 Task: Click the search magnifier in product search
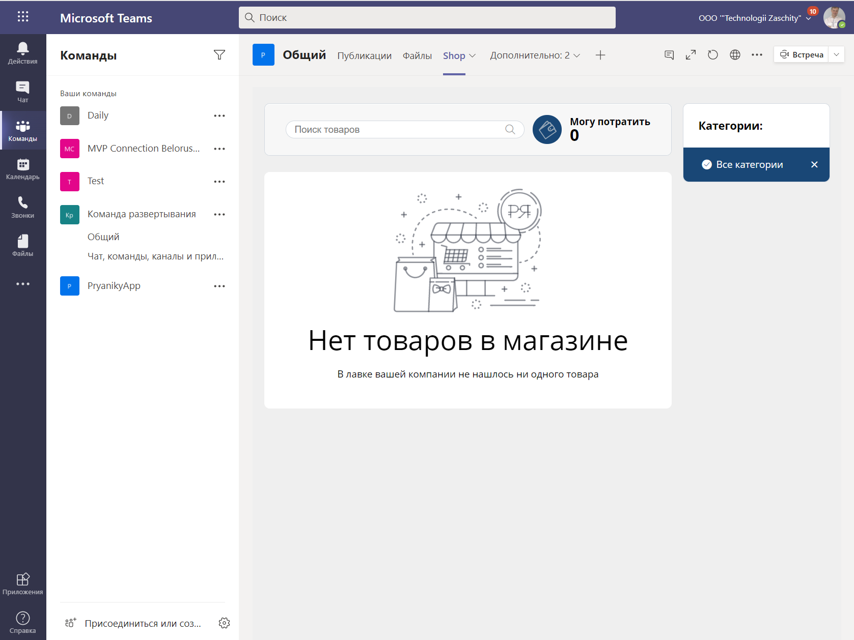(x=510, y=129)
